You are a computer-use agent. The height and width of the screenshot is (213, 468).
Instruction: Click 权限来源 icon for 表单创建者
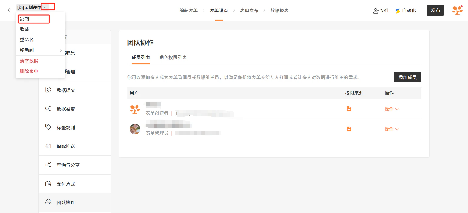(349, 109)
